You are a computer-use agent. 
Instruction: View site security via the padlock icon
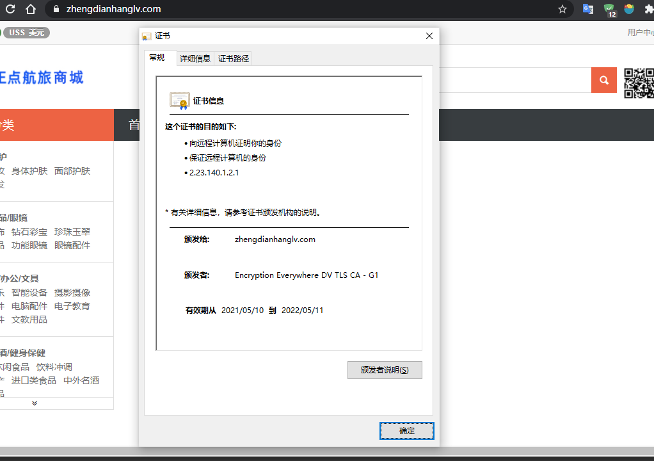pos(56,9)
